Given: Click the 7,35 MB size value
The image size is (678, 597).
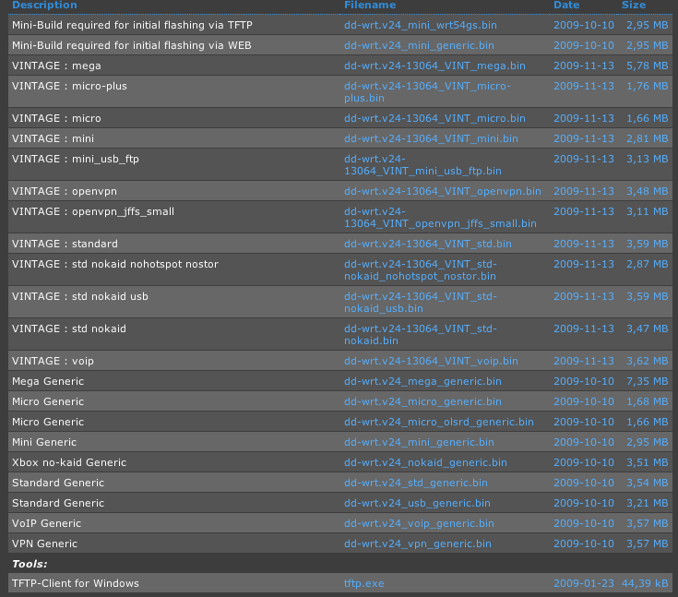Looking at the screenshot, I should click(648, 381).
